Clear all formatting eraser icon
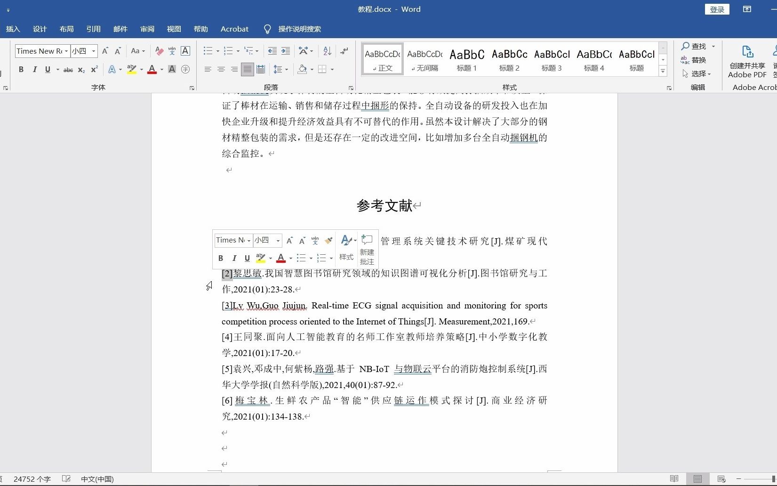777x486 pixels. pyautogui.click(x=160, y=51)
